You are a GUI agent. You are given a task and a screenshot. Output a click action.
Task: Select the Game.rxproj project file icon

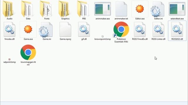point(65,29)
